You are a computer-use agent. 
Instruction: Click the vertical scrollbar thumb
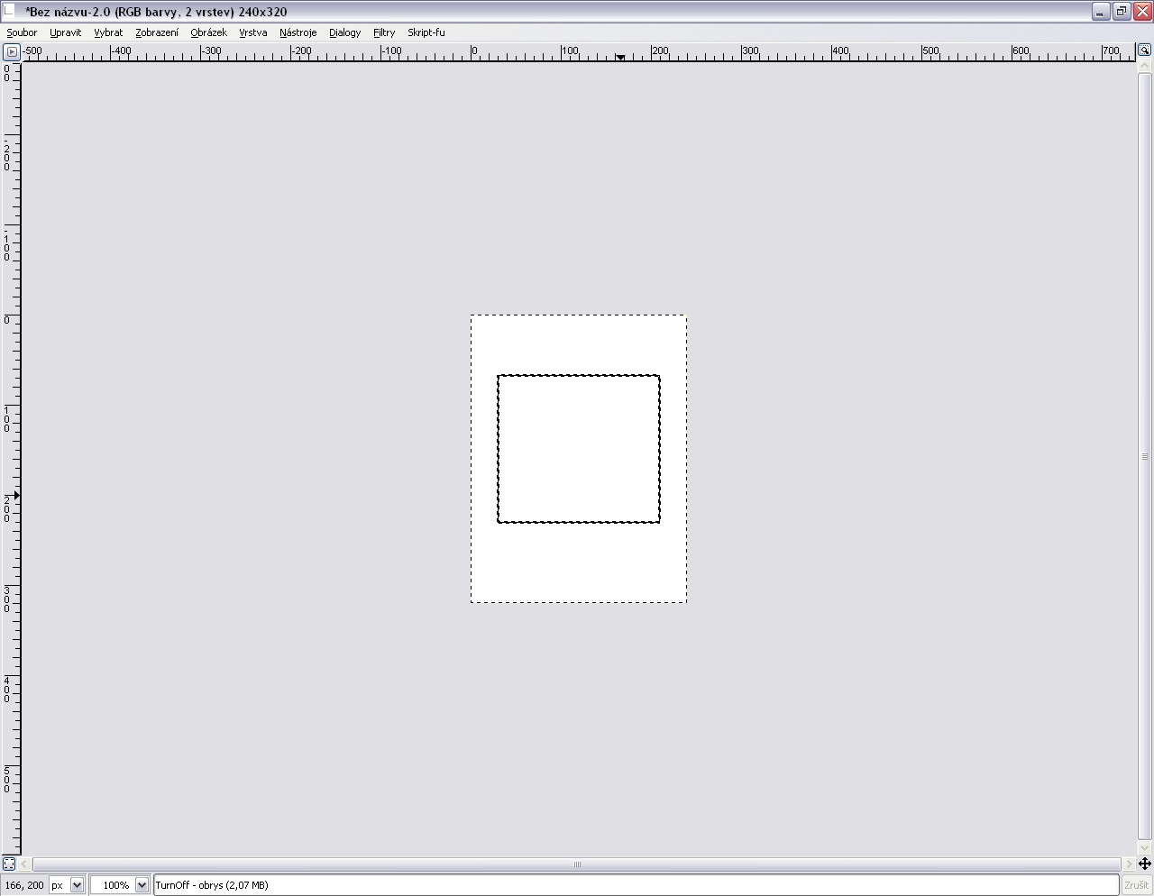point(1144,456)
